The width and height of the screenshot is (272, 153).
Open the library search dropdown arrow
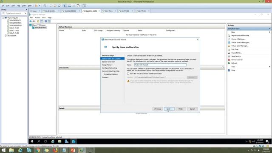pos(25,13)
